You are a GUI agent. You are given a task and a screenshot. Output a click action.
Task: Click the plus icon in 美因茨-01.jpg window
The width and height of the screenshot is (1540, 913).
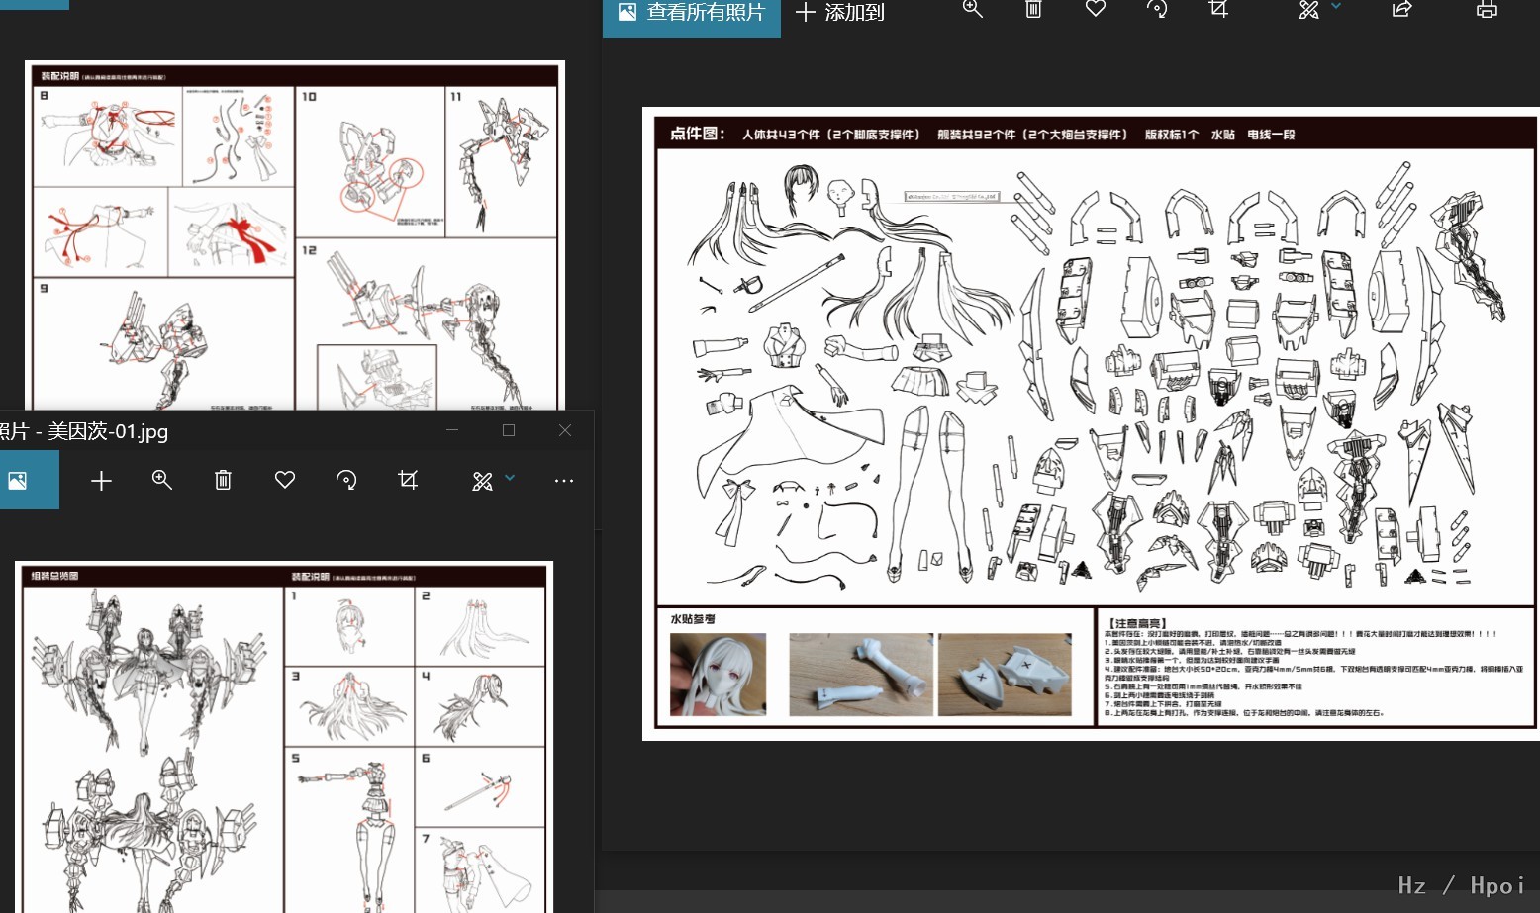[101, 481]
